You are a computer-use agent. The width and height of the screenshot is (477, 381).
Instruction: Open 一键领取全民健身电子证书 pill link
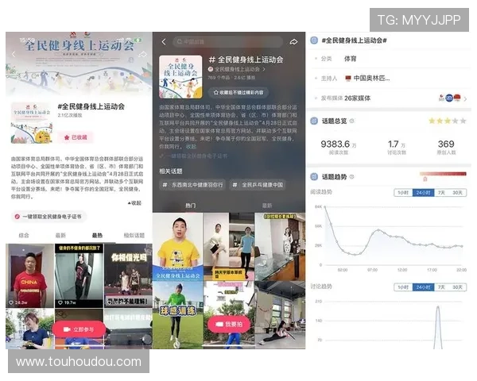pos(48,217)
